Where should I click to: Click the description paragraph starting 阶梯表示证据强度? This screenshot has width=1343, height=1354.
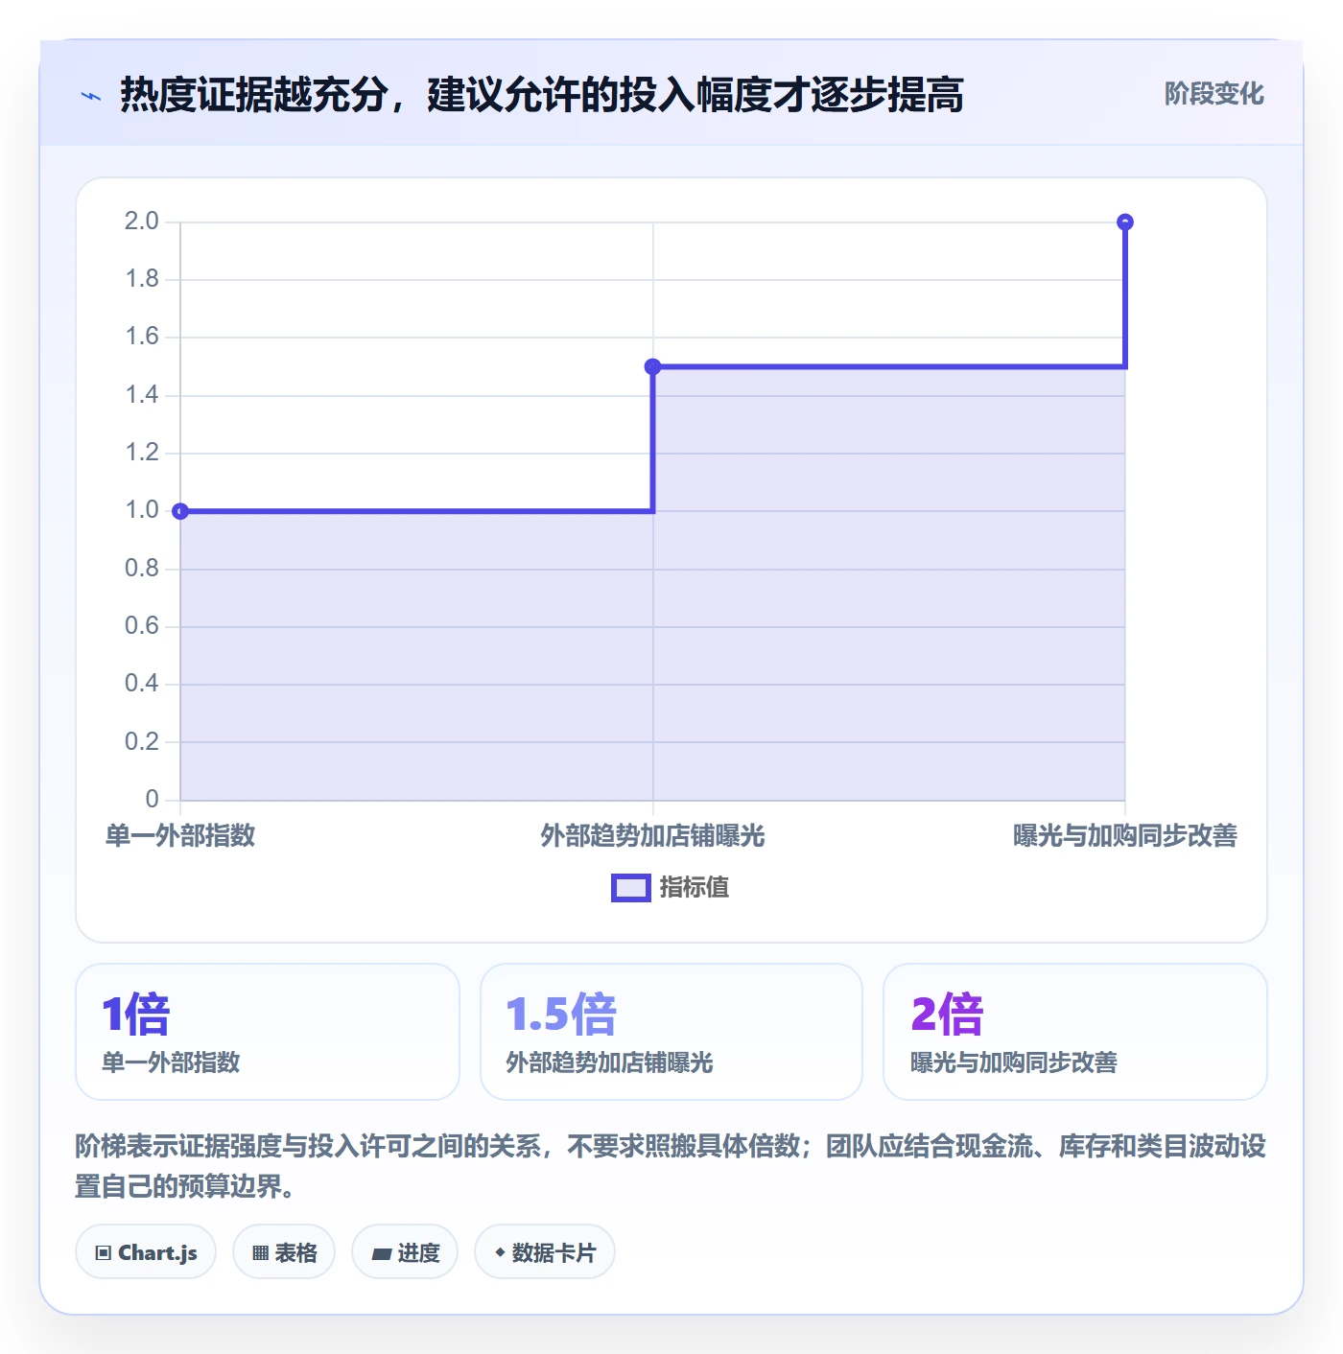pos(671,1166)
